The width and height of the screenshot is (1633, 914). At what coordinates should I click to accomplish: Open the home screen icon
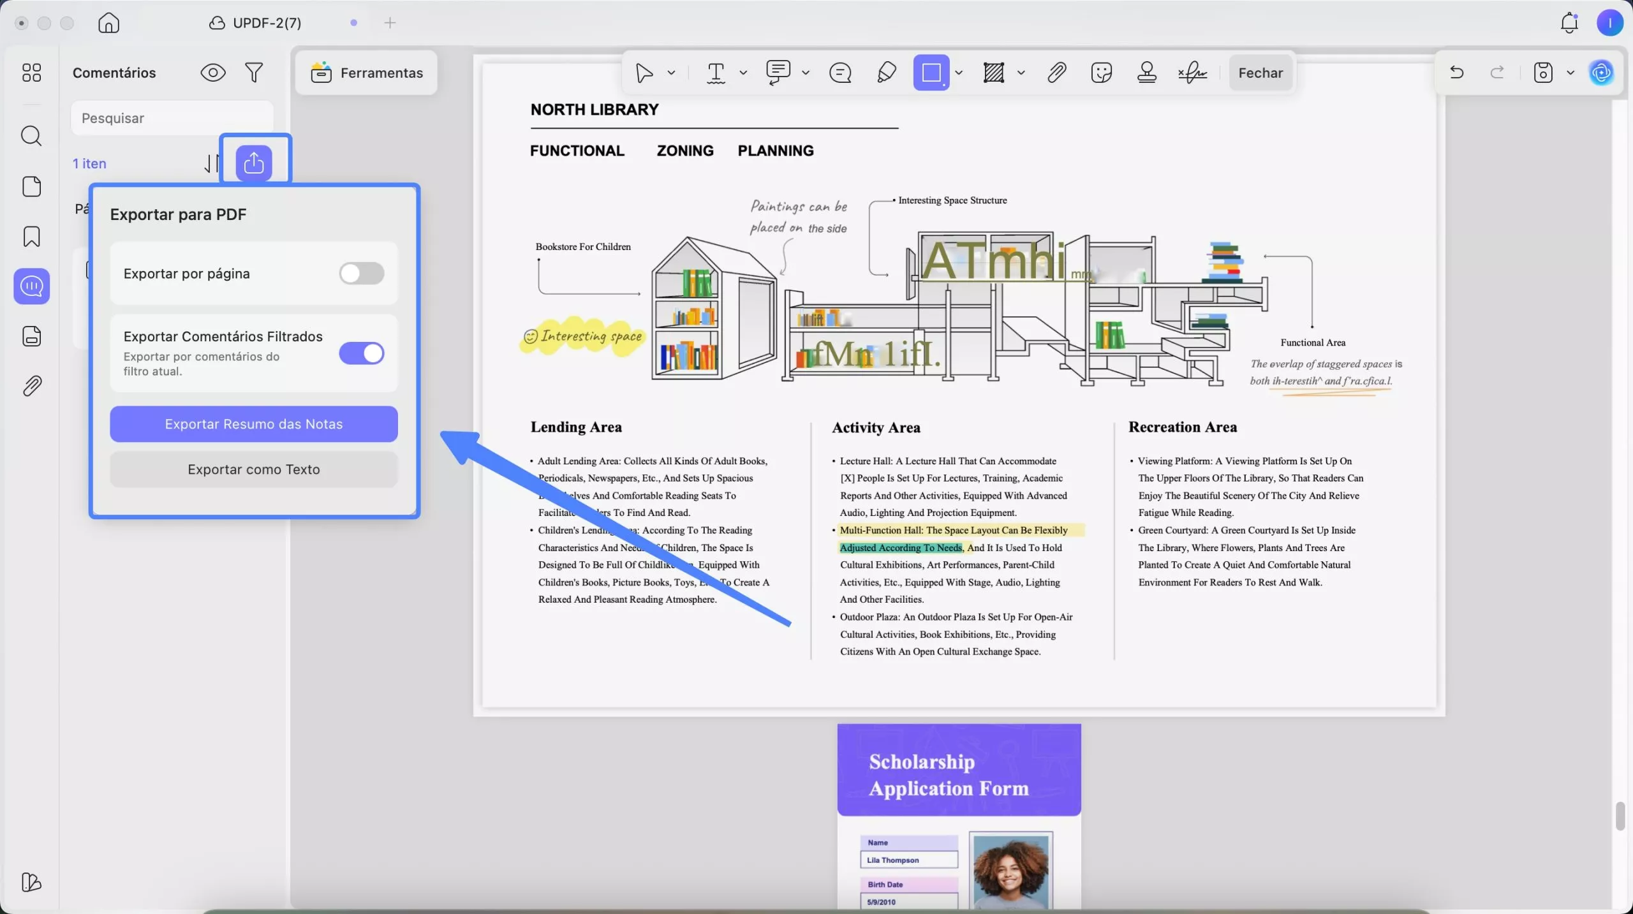(108, 23)
